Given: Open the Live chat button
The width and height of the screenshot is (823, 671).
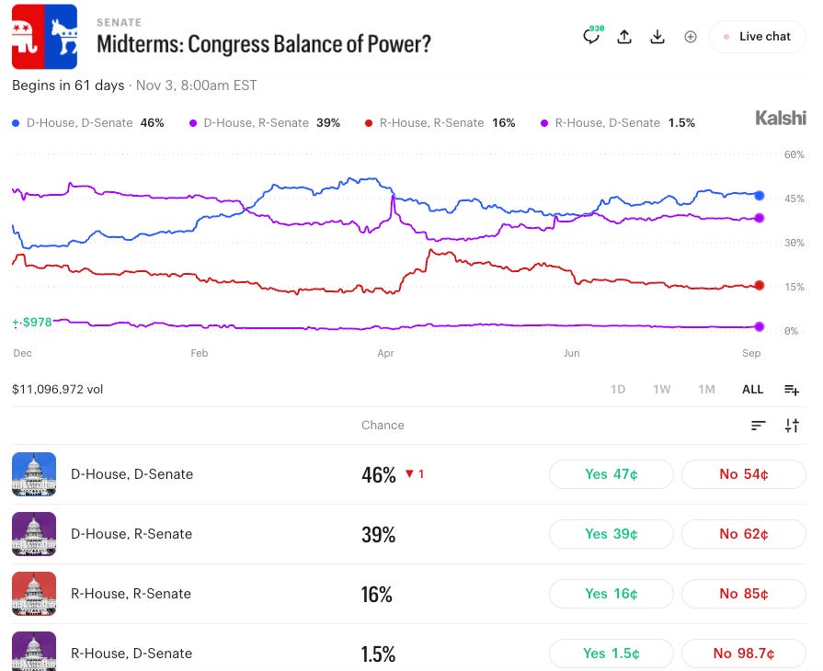Looking at the screenshot, I should click(758, 37).
